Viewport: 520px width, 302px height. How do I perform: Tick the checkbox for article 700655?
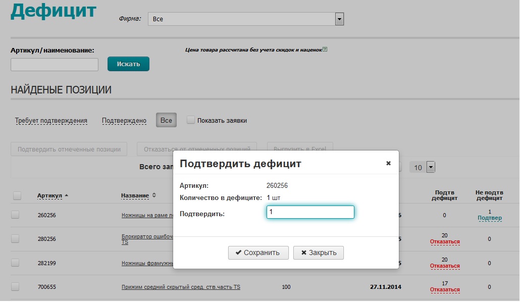[x=15, y=287]
